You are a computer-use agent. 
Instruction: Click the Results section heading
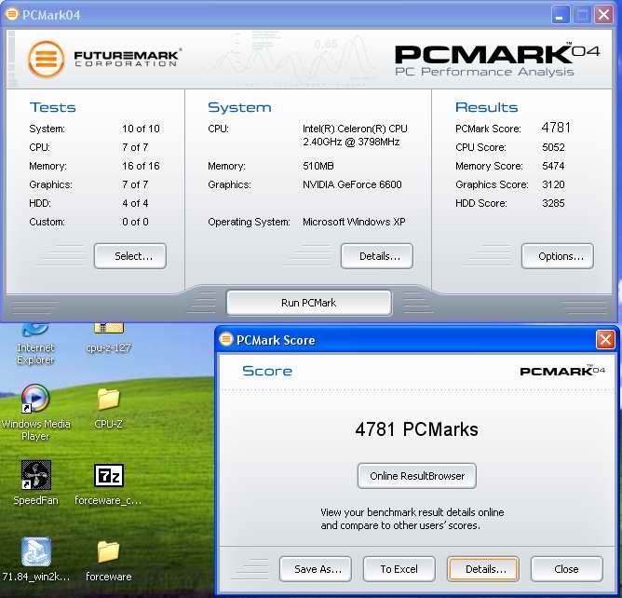coord(486,107)
